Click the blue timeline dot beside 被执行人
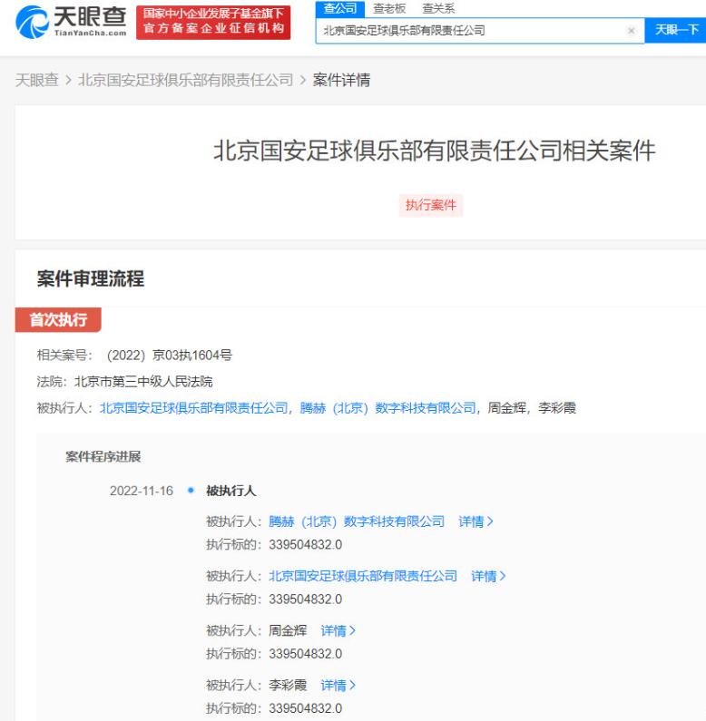 pyautogui.click(x=191, y=490)
